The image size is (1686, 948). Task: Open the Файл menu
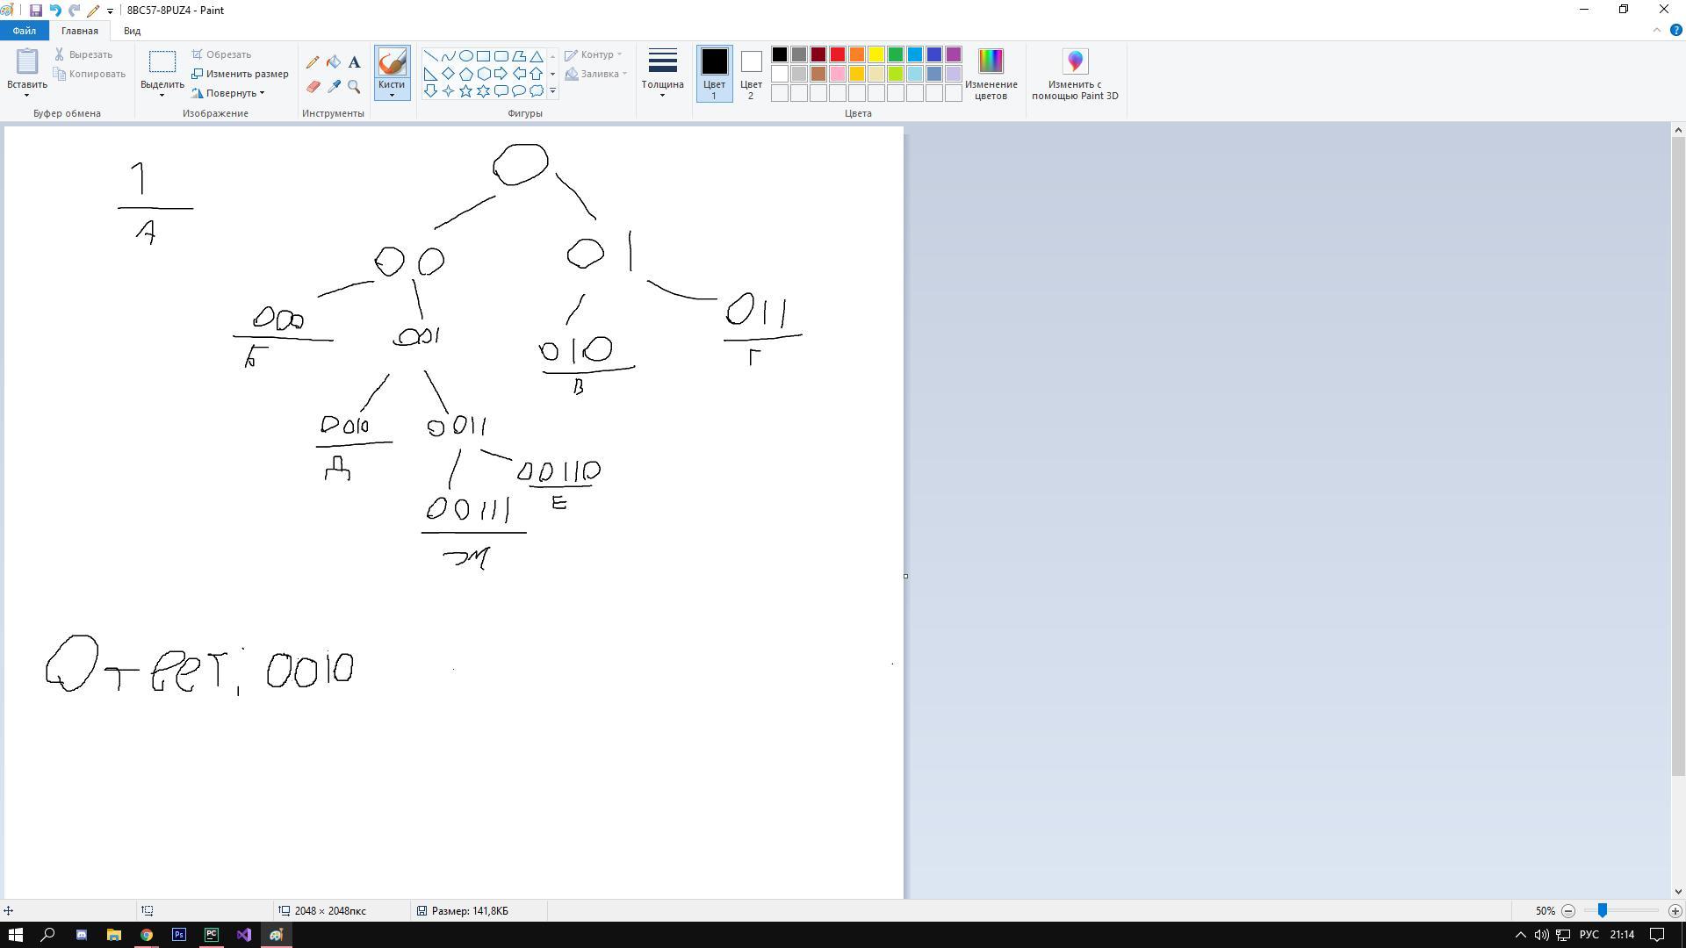click(x=24, y=31)
